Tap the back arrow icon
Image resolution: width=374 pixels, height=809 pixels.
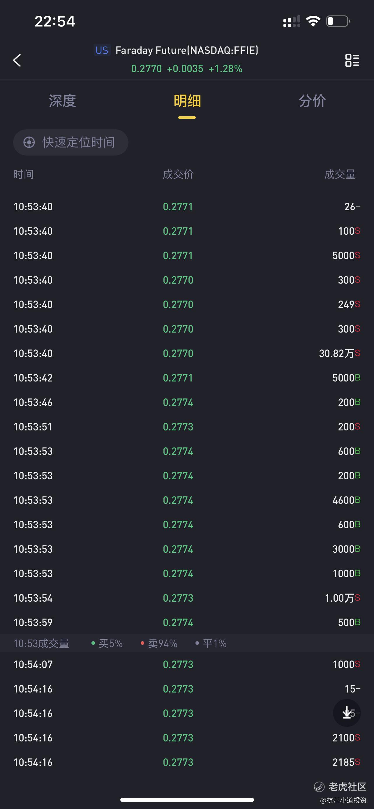17,60
